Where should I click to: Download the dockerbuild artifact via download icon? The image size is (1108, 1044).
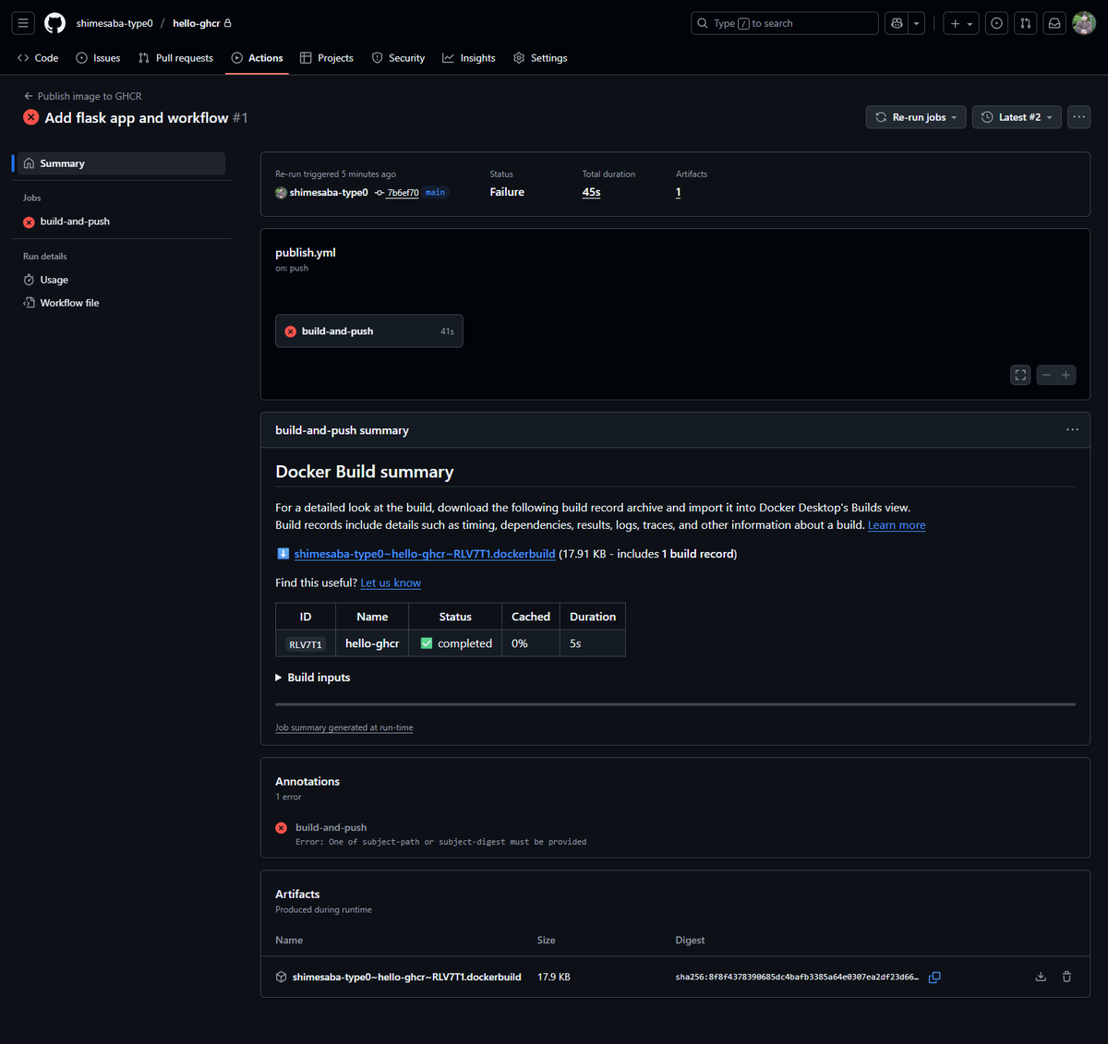click(1041, 976)
